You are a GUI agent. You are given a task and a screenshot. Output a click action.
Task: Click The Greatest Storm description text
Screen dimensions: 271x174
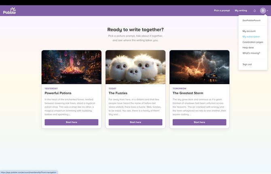(x=199, y=107)
